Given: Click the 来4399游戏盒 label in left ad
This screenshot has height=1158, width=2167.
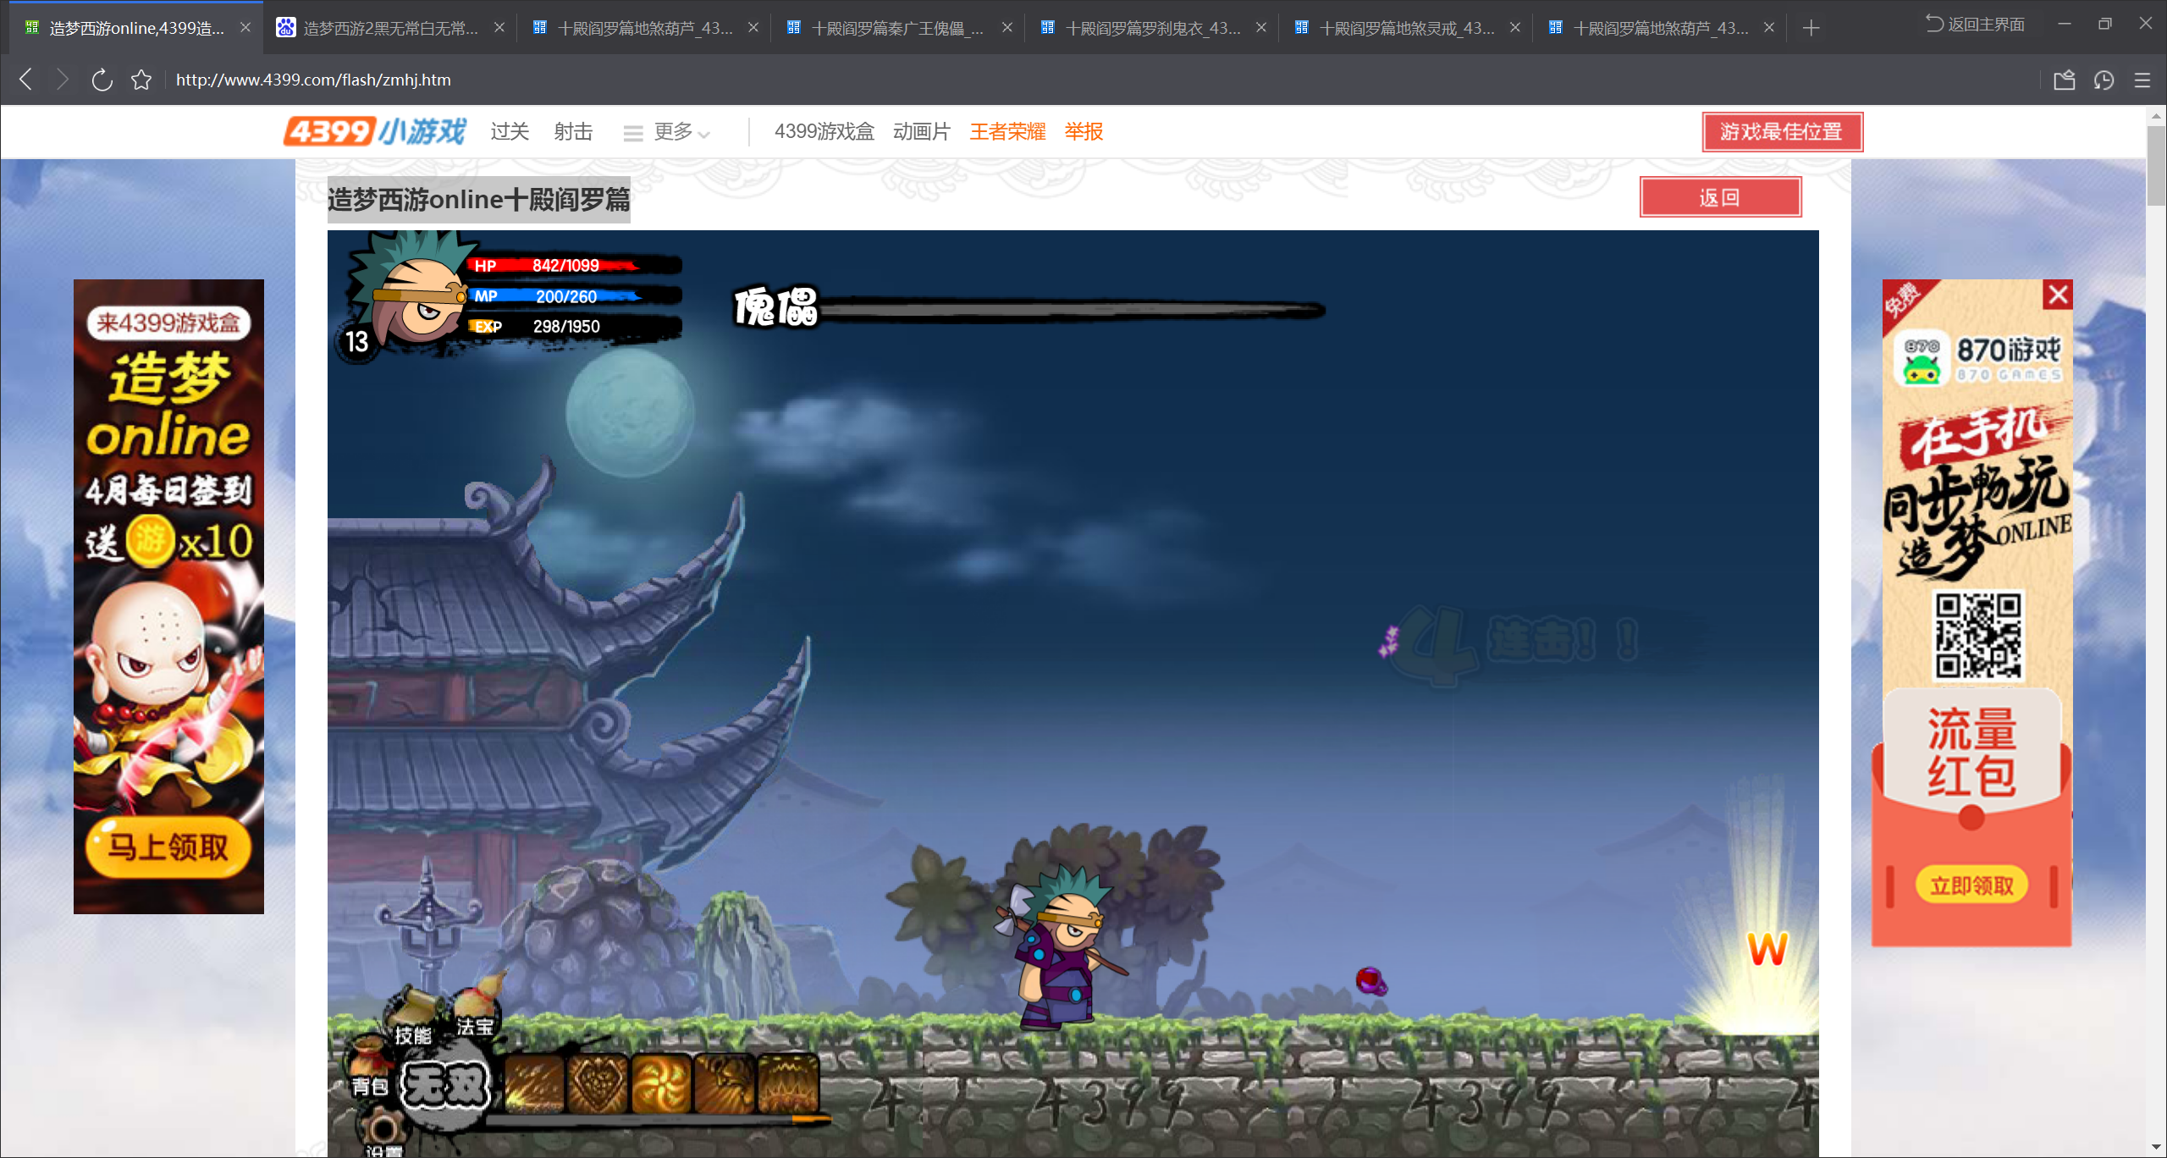Looking at the screenshot, I should pyautogui.click(x=168, y=323).
